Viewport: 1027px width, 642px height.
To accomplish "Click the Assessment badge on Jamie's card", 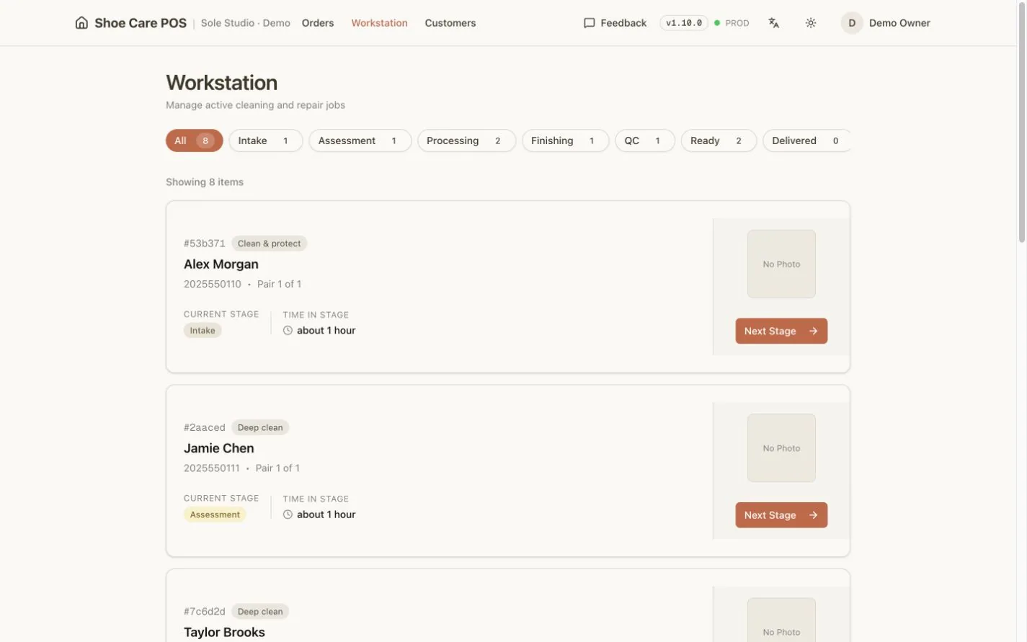I will click(x=215, y=514).
